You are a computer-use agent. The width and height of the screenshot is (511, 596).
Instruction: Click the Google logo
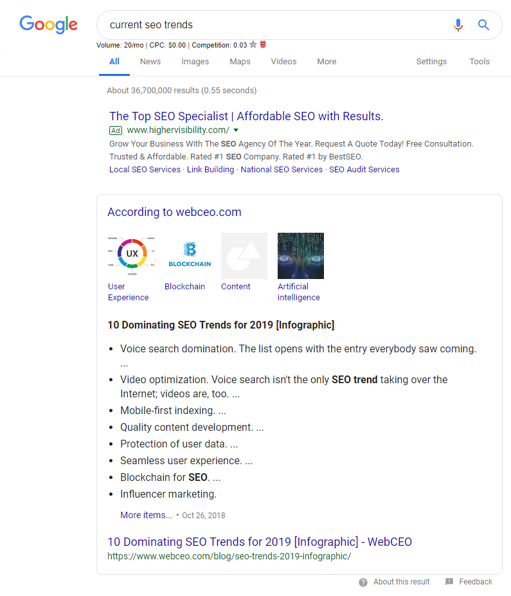(49, 24)
